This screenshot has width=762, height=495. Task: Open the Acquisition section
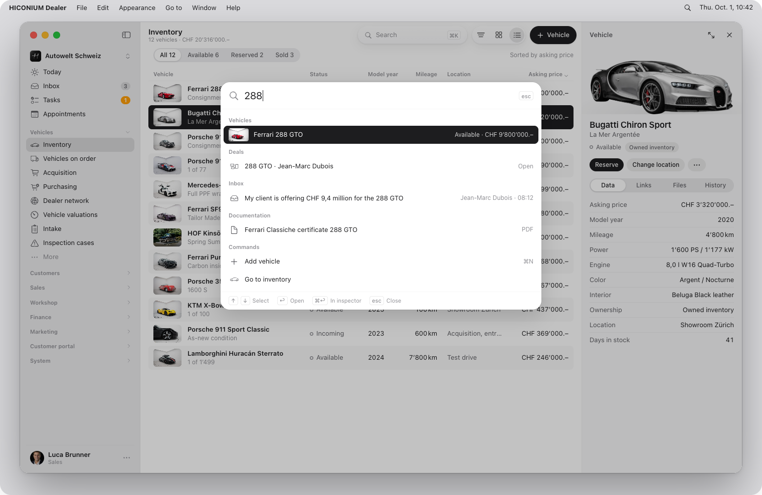(80, 173)
